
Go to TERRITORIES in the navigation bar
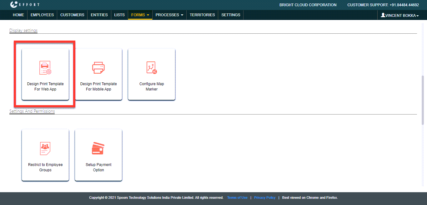(202, 15)
